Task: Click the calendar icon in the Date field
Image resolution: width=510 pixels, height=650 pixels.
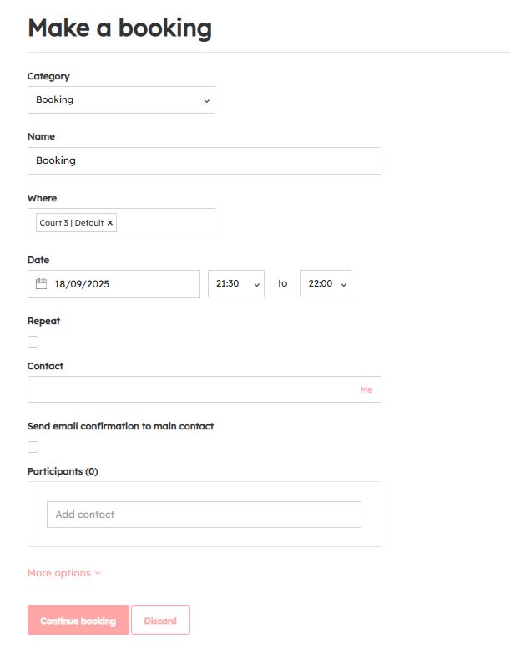Action: click(42, 284)
